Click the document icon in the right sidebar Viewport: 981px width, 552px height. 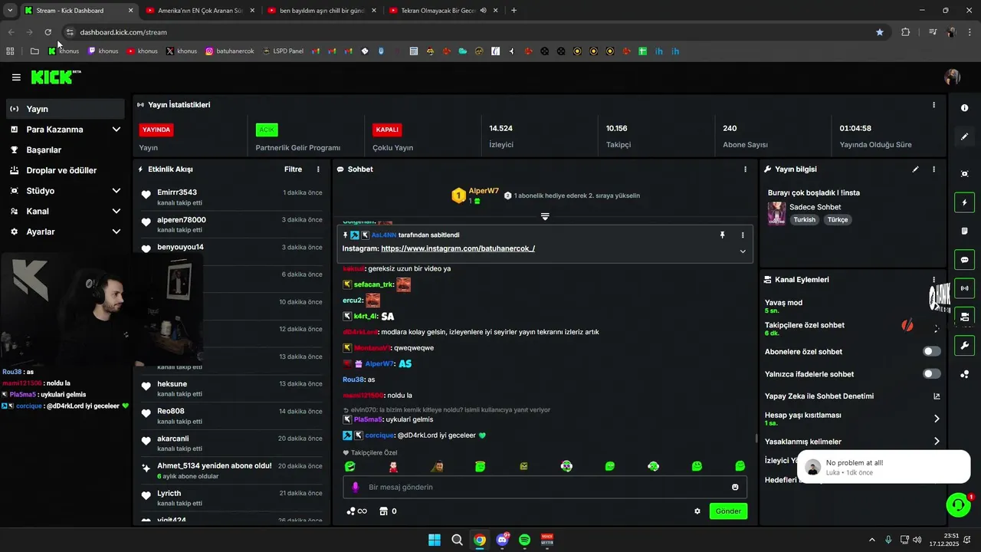[x=964, y=231]
